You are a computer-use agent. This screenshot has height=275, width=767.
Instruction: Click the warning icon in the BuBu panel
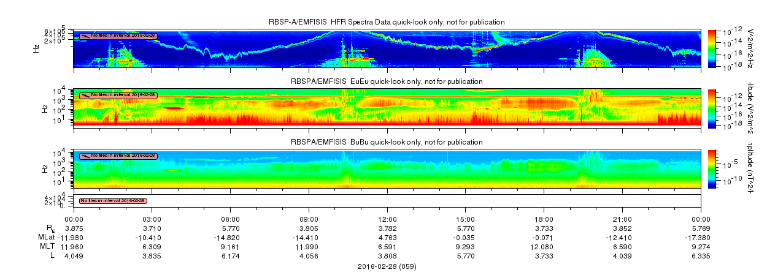[x=85, y=156]
